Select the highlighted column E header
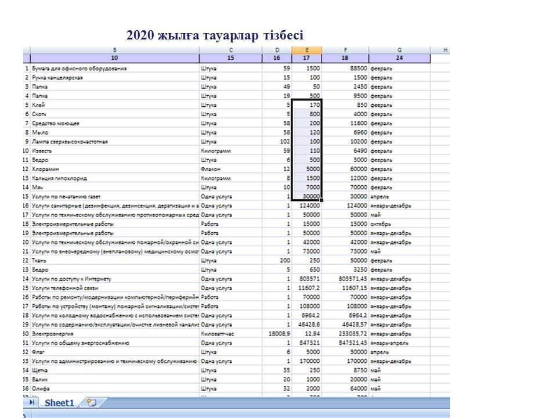Image resolution: width=557 pixels, height=418 pixels. pyautogui.click(x=306, y=50)
